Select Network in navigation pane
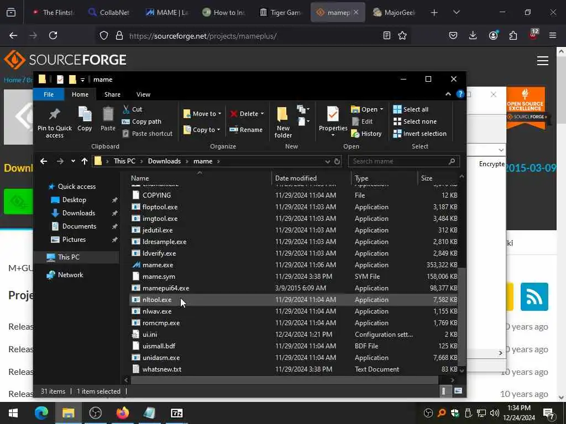The height and width of the screenshot is (424, 566). tap(70, 275)
